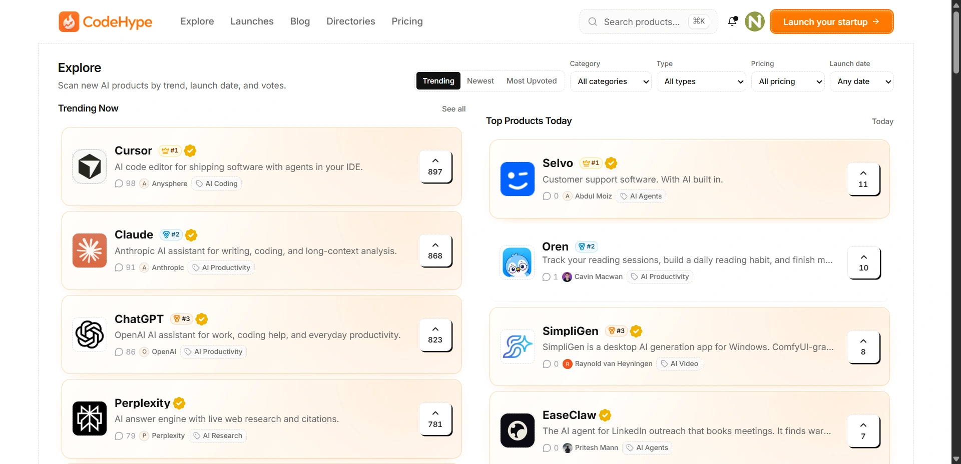The width and height of the screenshot is (961, 464).
Task: Click the CodeHype flame logo
Action: [69, 21]
